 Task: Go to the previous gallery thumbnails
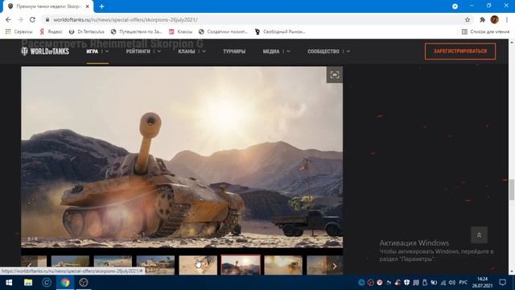coord(29,265)
